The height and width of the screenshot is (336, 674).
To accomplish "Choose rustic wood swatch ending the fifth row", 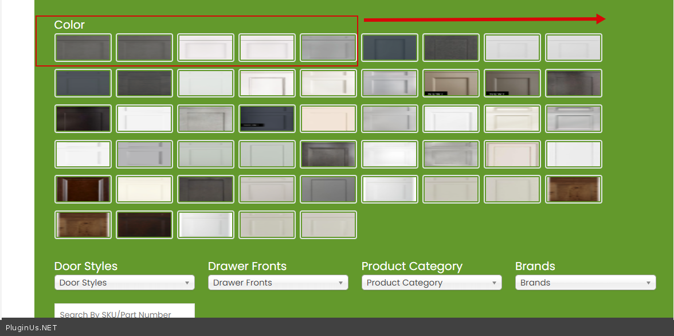I will (574, 189).
